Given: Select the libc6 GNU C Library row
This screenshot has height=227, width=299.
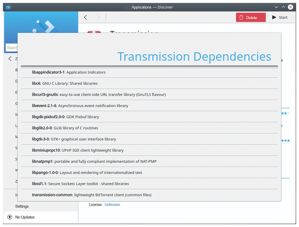Looking at the screenshot, I should point(149,84).
